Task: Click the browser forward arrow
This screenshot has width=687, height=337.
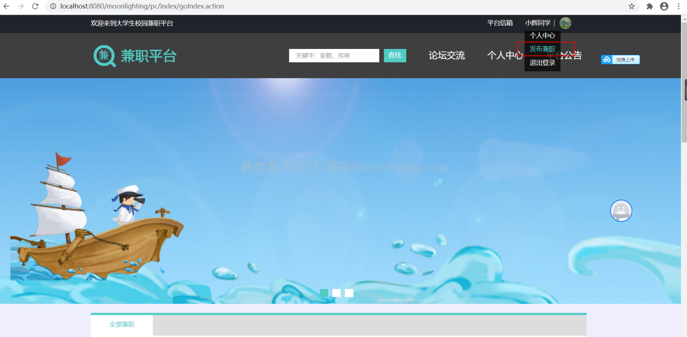Action: point(21,6)
